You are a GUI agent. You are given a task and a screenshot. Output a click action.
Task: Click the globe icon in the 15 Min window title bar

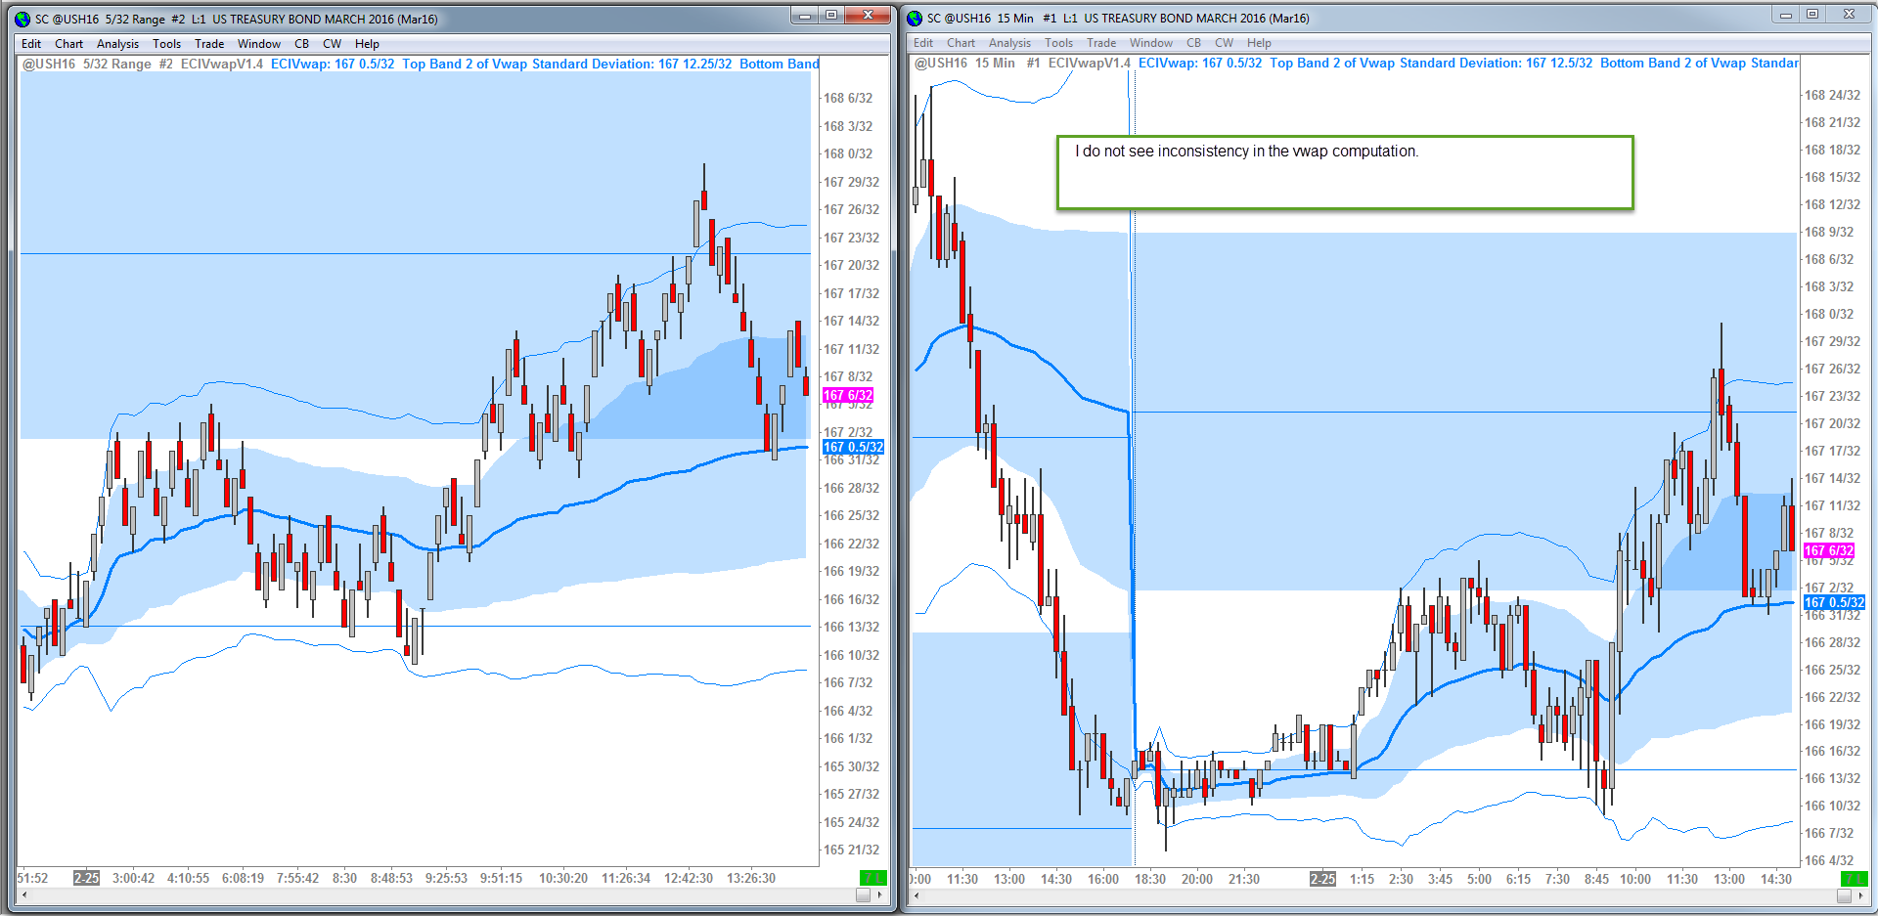point(915,18)
